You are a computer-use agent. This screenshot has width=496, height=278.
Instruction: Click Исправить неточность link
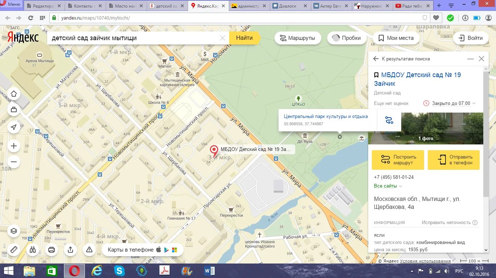(450, 223)
